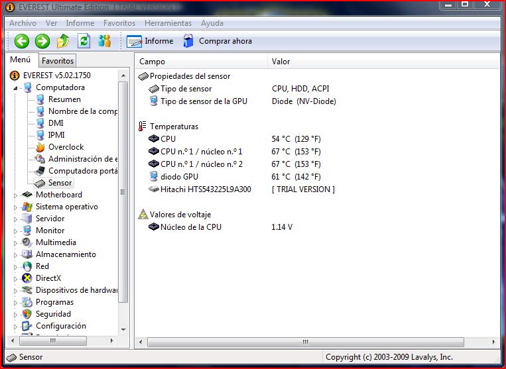
Task: Click the Comprar ahora button label
Action: click(225, 41)
